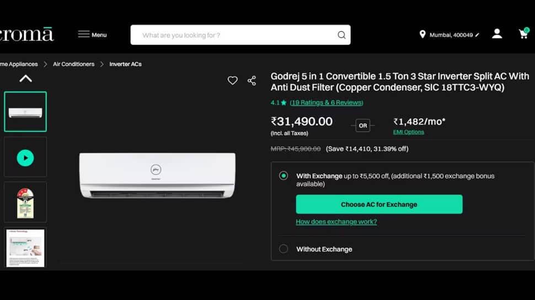Image resolution: width=535 pixels, height=300 pixels.
Task: Click the share icon
Action: (252, 81)
